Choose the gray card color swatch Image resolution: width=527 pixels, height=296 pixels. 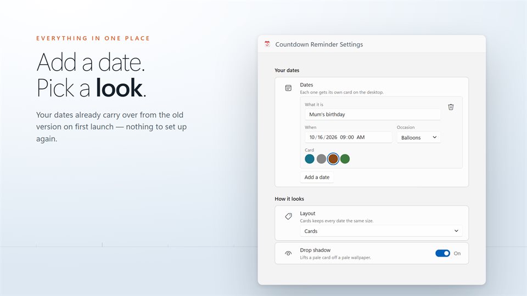click(321, 159)
